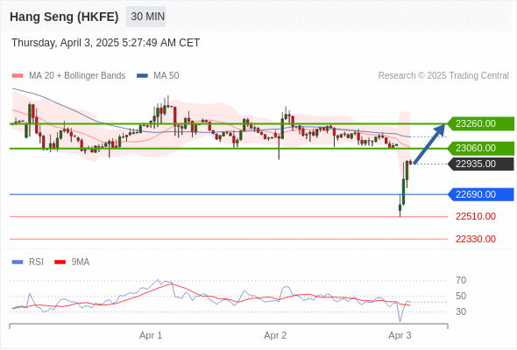Viewport: 517px width, 350px height.
Task: Click the Apr 3 date axis label
Action: pos(400,335)
